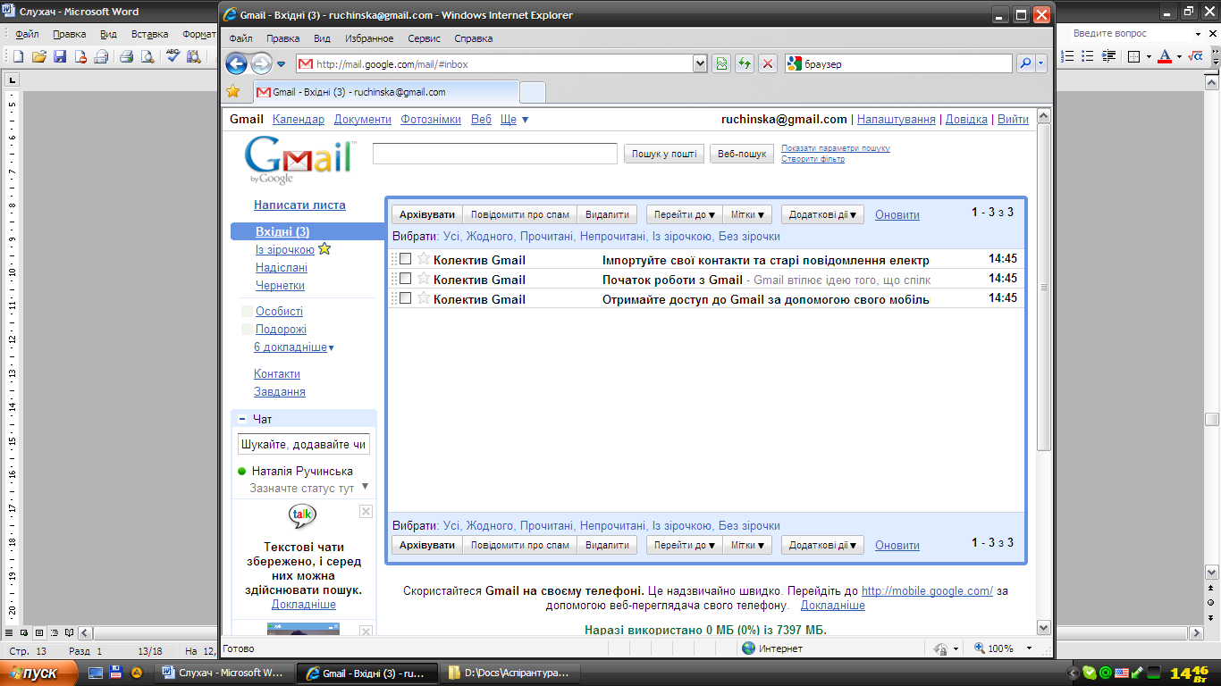Screen dimensions: 1221x686
Task: Click Save diskette icon in Word toolbar
Action: [60, 56]
